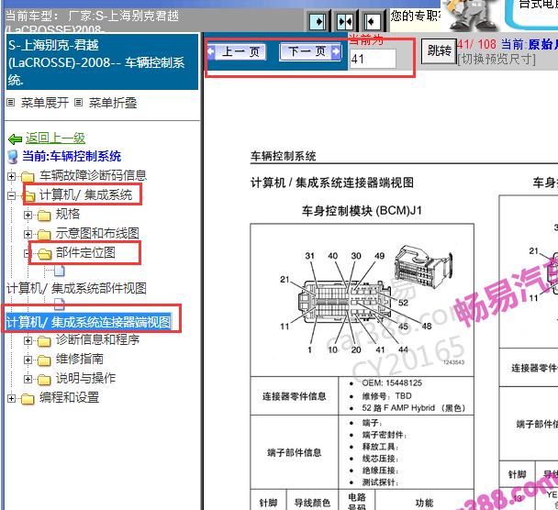Expand the 维修指南 folder node
Viewport: 558px width, 510px height.
(x=28, y=360)
